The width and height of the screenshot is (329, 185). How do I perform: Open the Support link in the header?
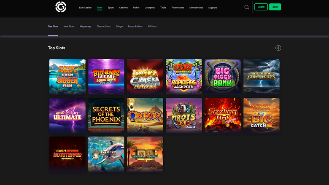pos(213,8)
